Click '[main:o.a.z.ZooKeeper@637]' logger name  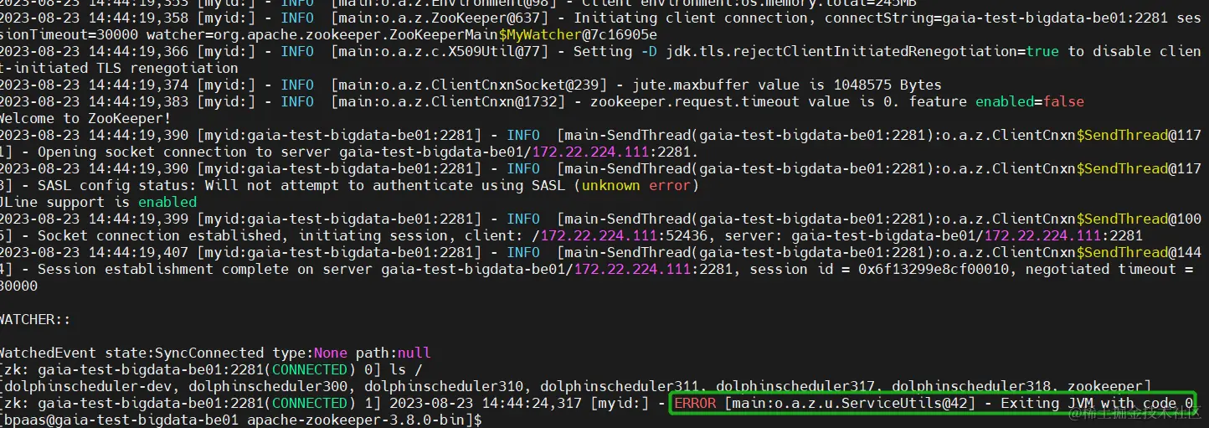[440, 18]
